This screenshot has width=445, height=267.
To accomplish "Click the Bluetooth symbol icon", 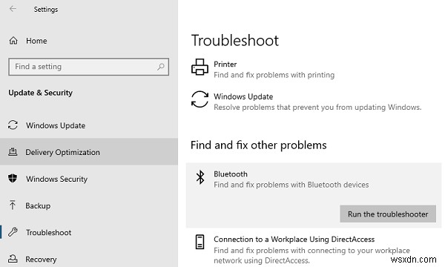I will click(x=200, y=177).
